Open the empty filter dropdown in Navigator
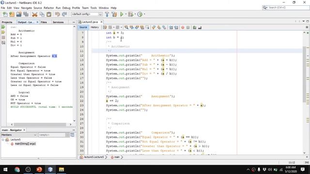310x174 pixels. click(x=54, y=135)
